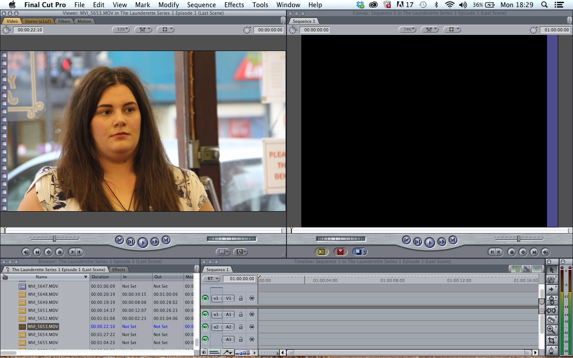Toggle V1 track visibility in Timeline
This screenshot has width=573, height=358.
[x=205, y=298]
